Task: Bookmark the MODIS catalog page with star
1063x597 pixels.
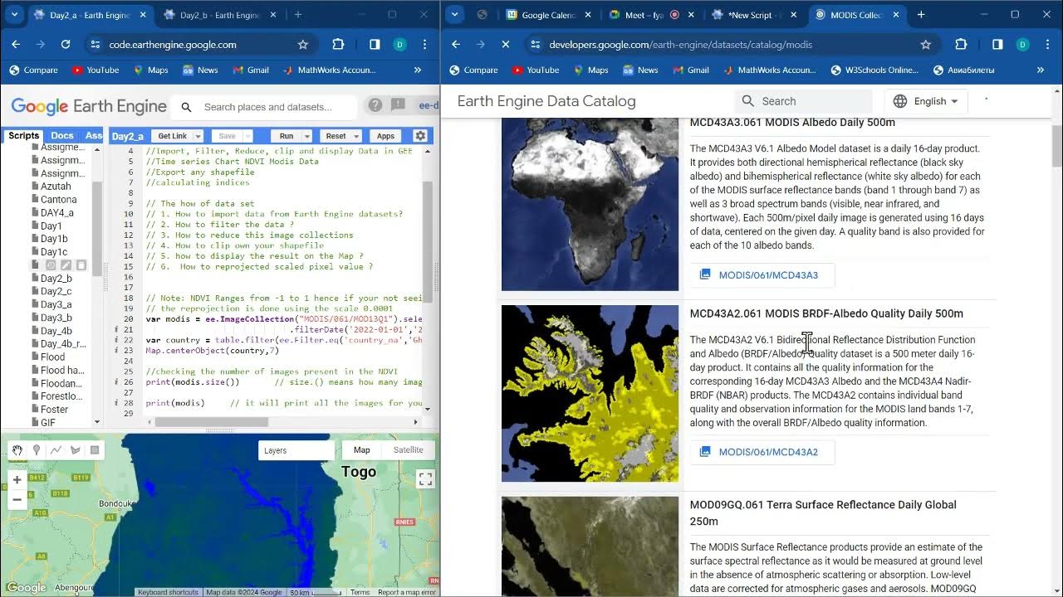Action: (926, 45)
